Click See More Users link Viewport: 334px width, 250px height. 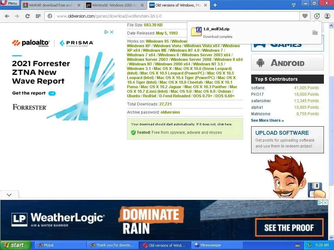point(267,120)
